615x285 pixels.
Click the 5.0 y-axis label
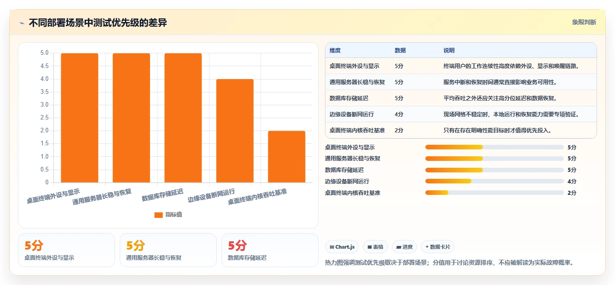pos(44,53)
